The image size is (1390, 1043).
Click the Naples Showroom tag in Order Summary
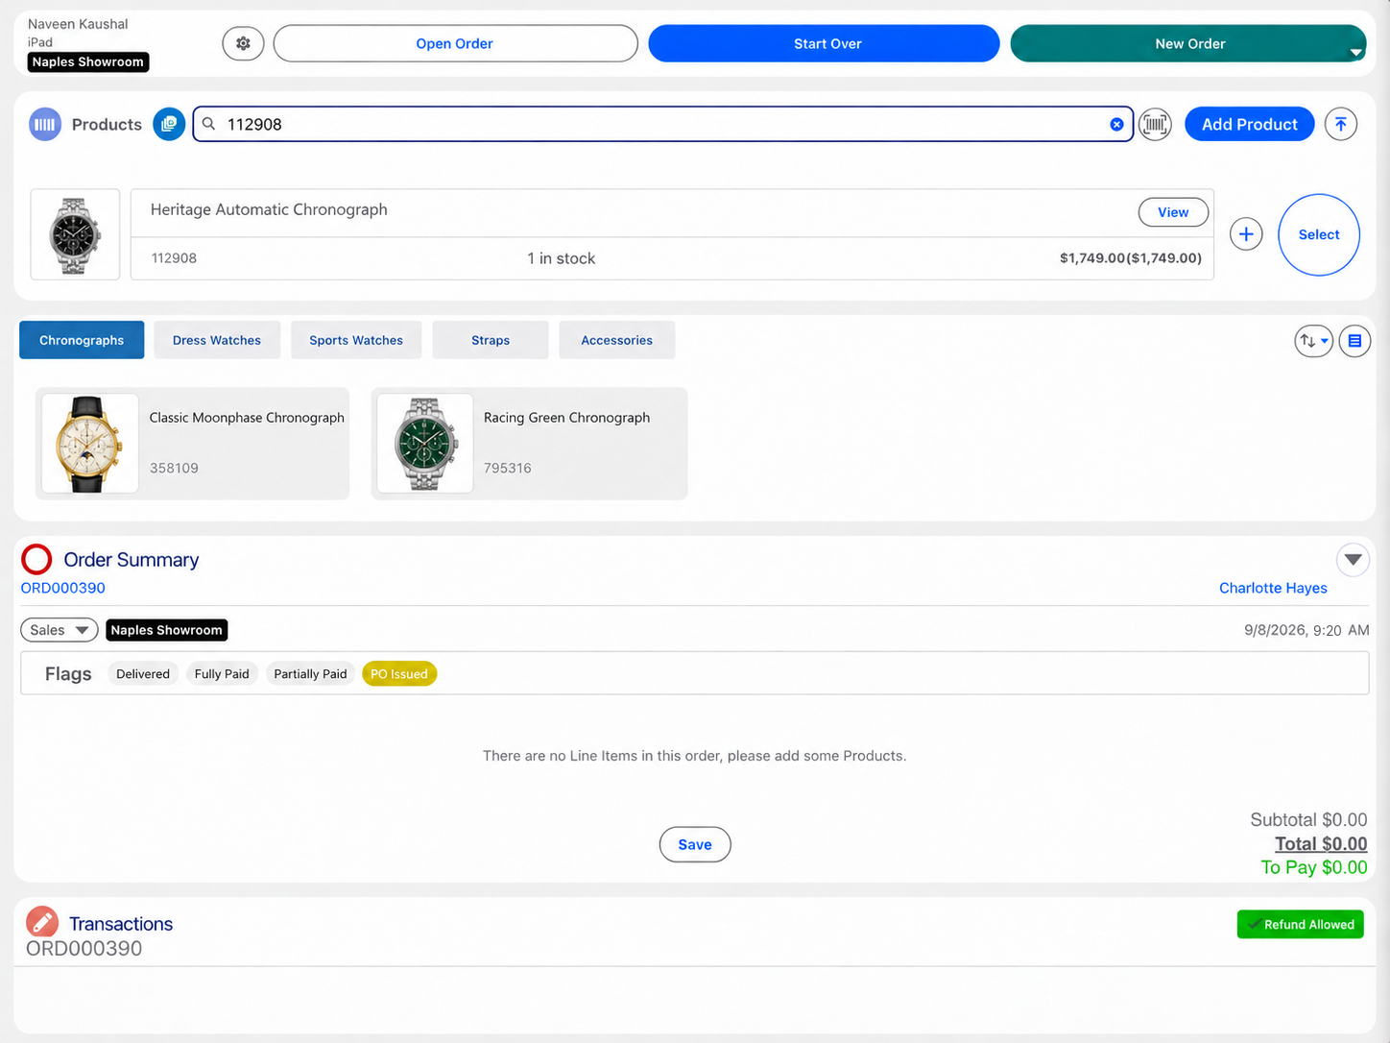pyautogui.click(x=167, y=630)
